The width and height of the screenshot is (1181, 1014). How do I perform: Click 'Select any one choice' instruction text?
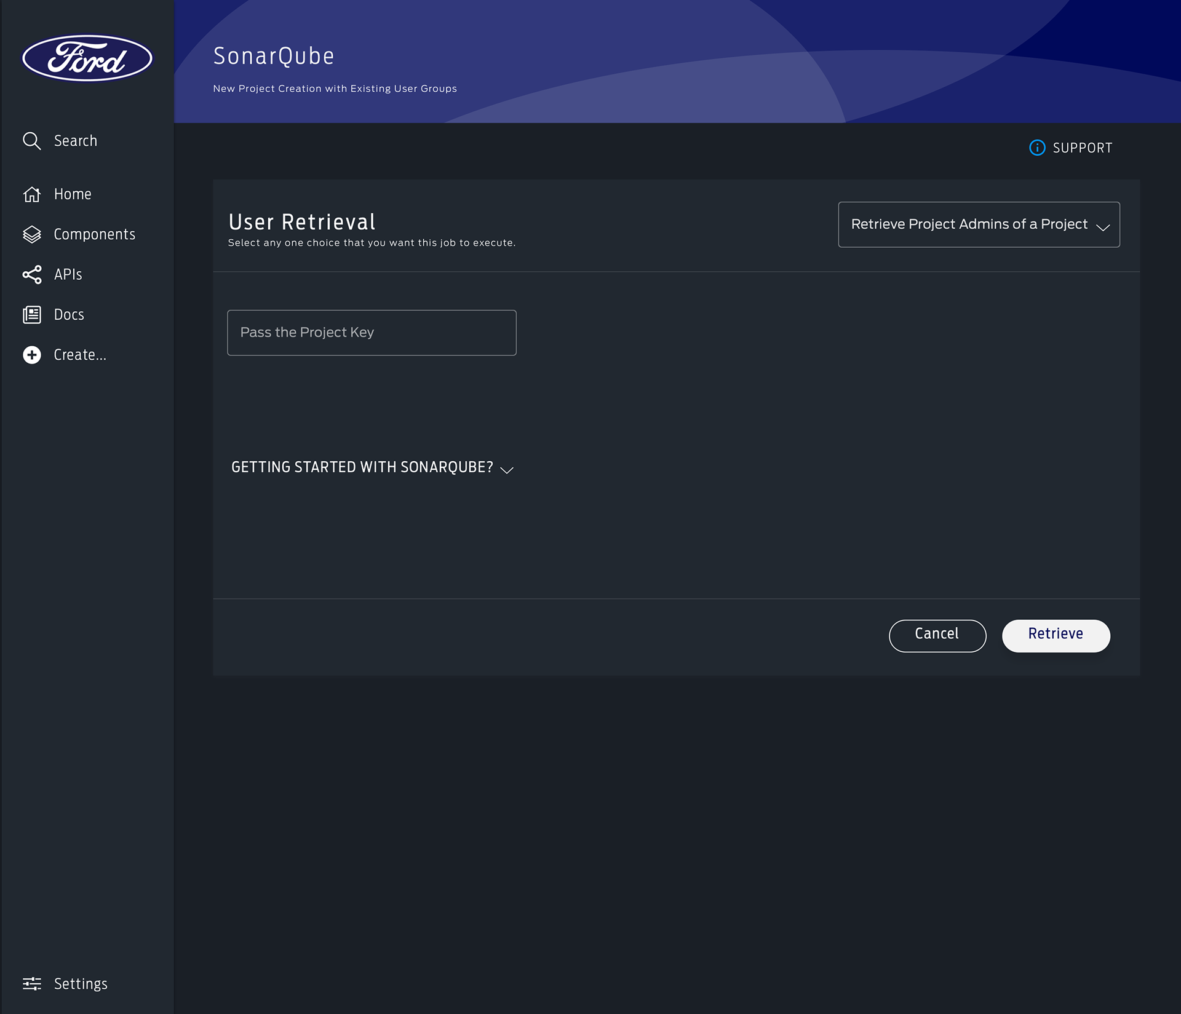[x=372, y=243]
